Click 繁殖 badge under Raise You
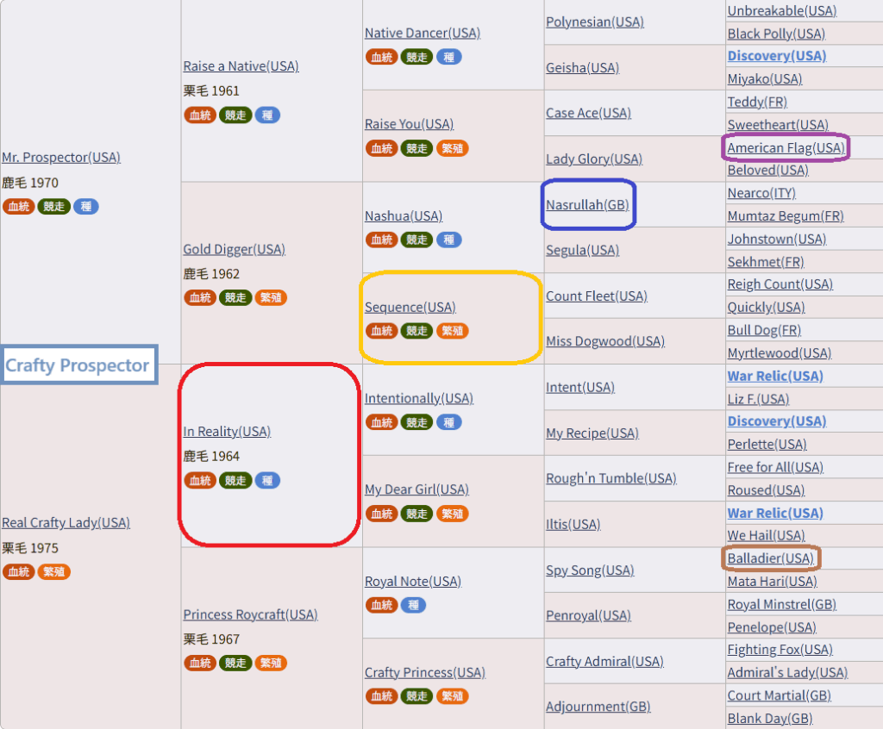883x729 pixels. pos(452,148)
